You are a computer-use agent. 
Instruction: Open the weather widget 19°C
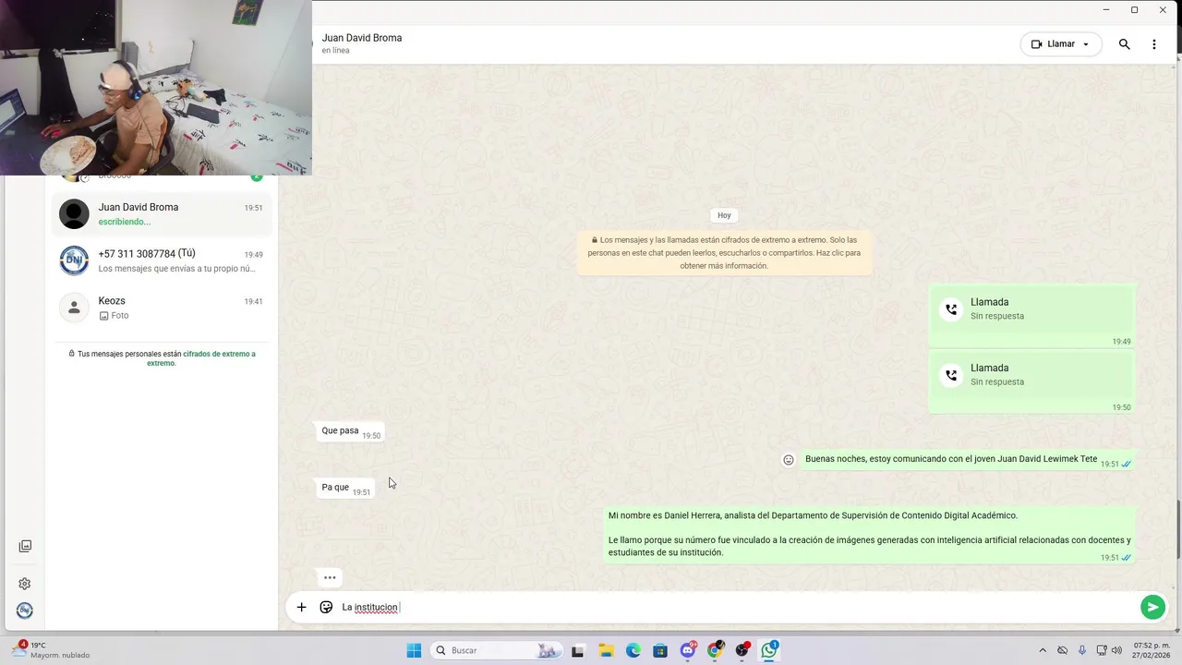53,650
